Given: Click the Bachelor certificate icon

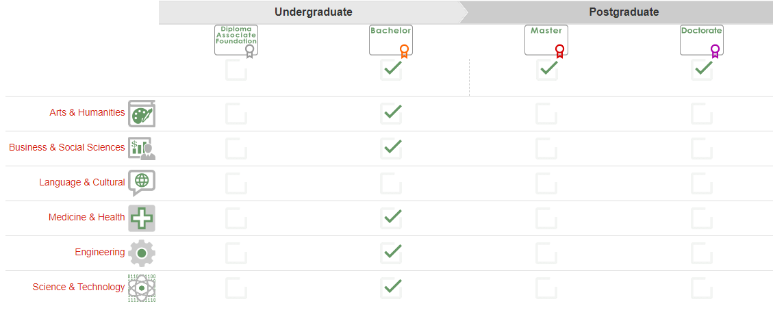Looking at the screenshot, I should 391,42.
